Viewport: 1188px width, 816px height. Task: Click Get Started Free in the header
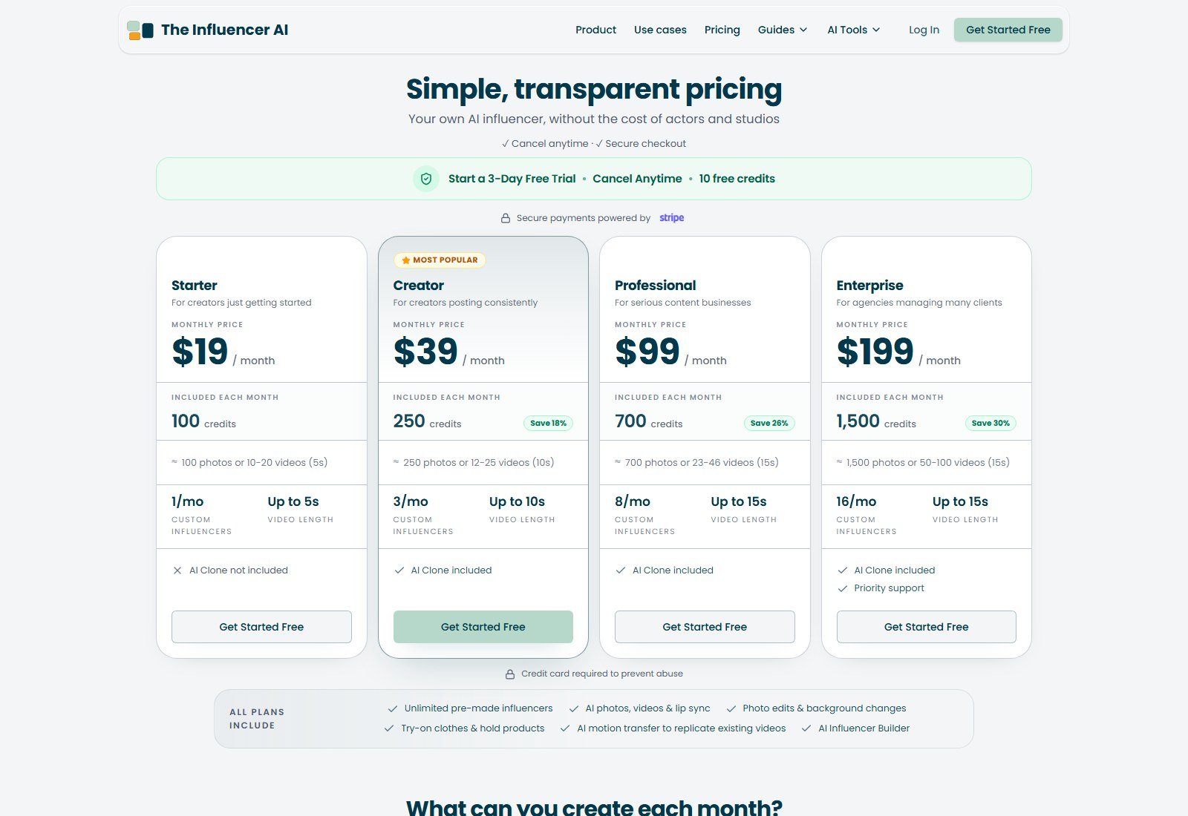tap(1008, 30)
